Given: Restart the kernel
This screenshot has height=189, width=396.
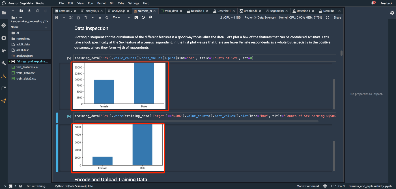Looking at the screenshot, I should pos(107,17).
